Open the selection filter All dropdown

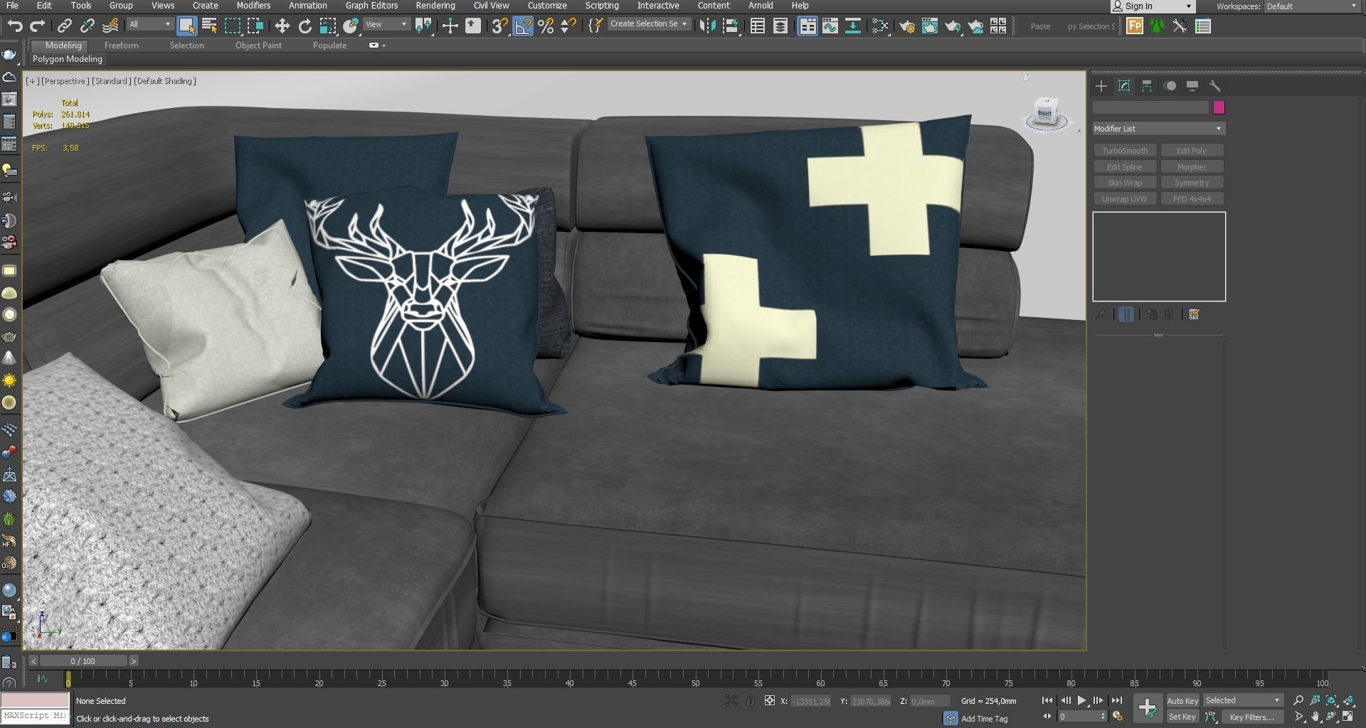[150, 24]
